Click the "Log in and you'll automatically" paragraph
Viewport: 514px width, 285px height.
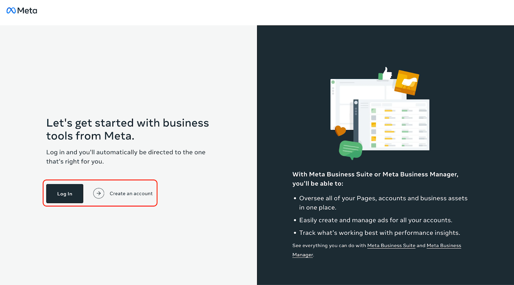[x=126, y=157]
